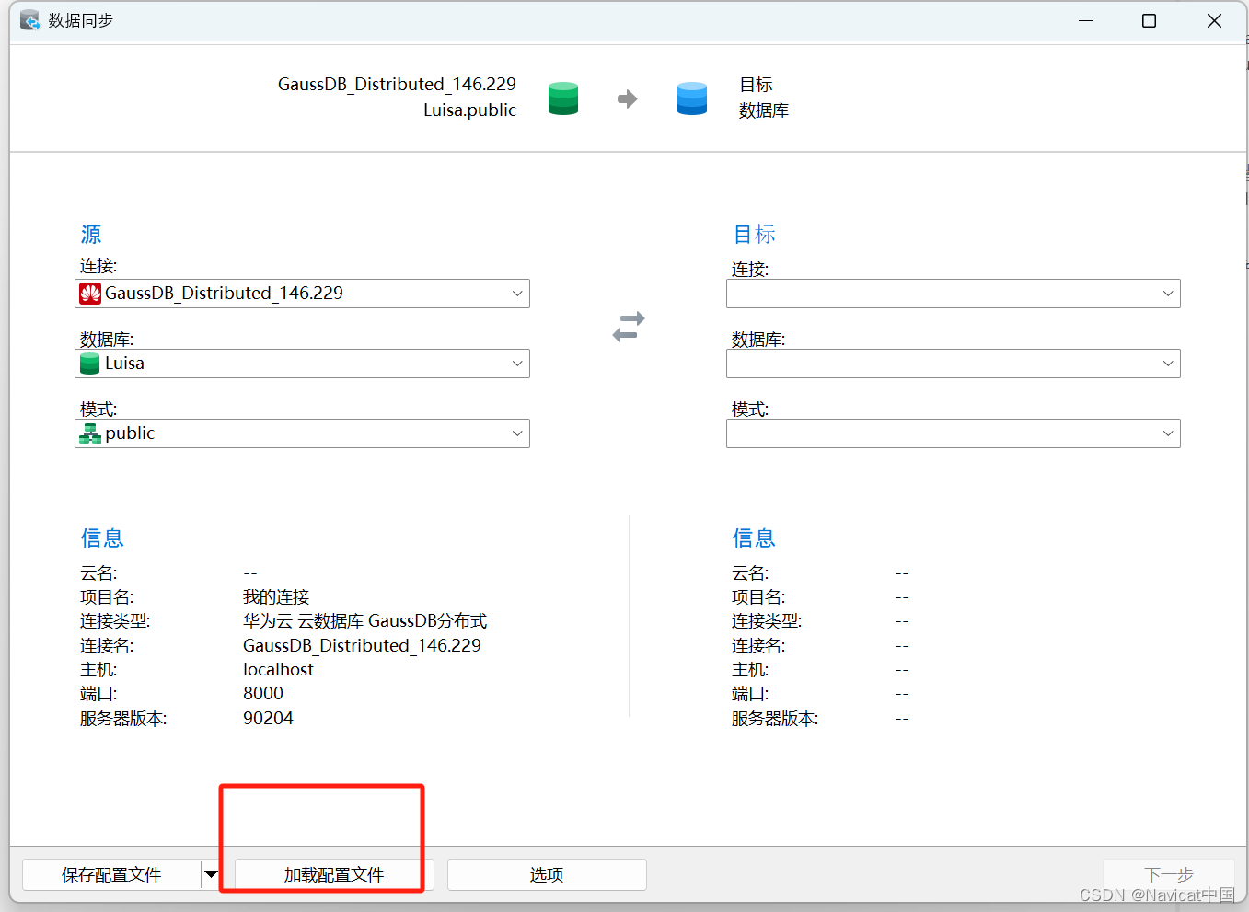This screenshot has height=912, width=1249.
Task: Click the 源 section heading
Action: coord(91,235)
